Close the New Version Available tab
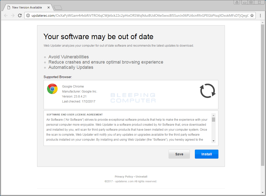This screenshot has height=196, width=266. click(x=49, y=7)
